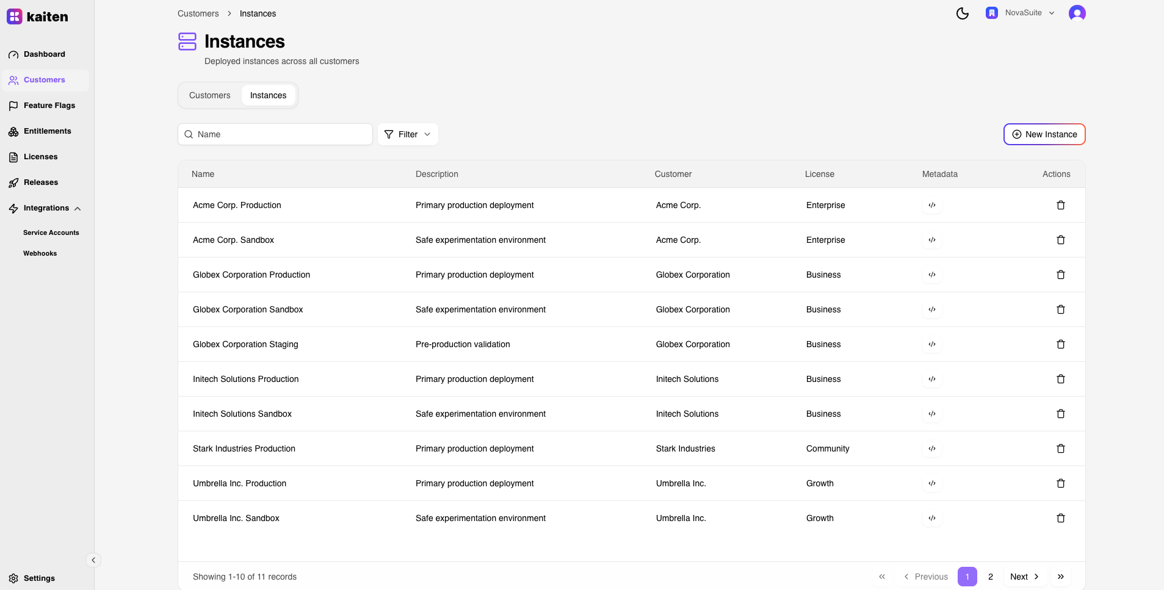Toggle dark mode with moon icon

click(962, 13)
